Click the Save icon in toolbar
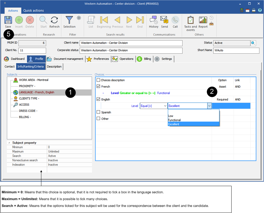264x213 pixels. pyautogui.click(x=8, y=20)
